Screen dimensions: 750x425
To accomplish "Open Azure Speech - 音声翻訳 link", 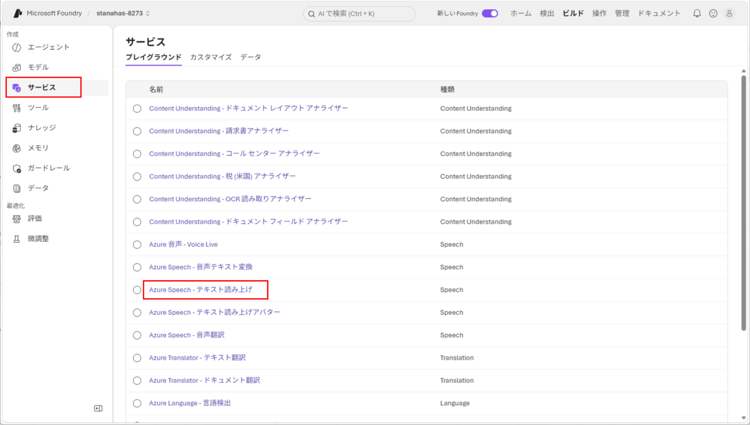I will [187, 335].
